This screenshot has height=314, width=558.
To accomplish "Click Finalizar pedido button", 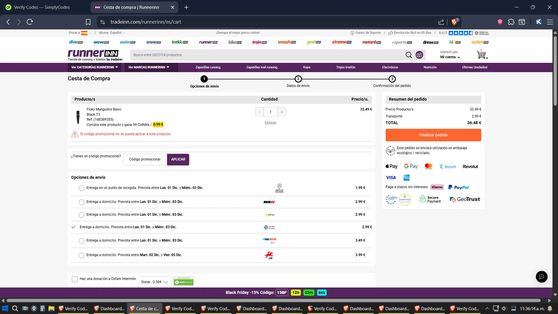I will (433, 135).
